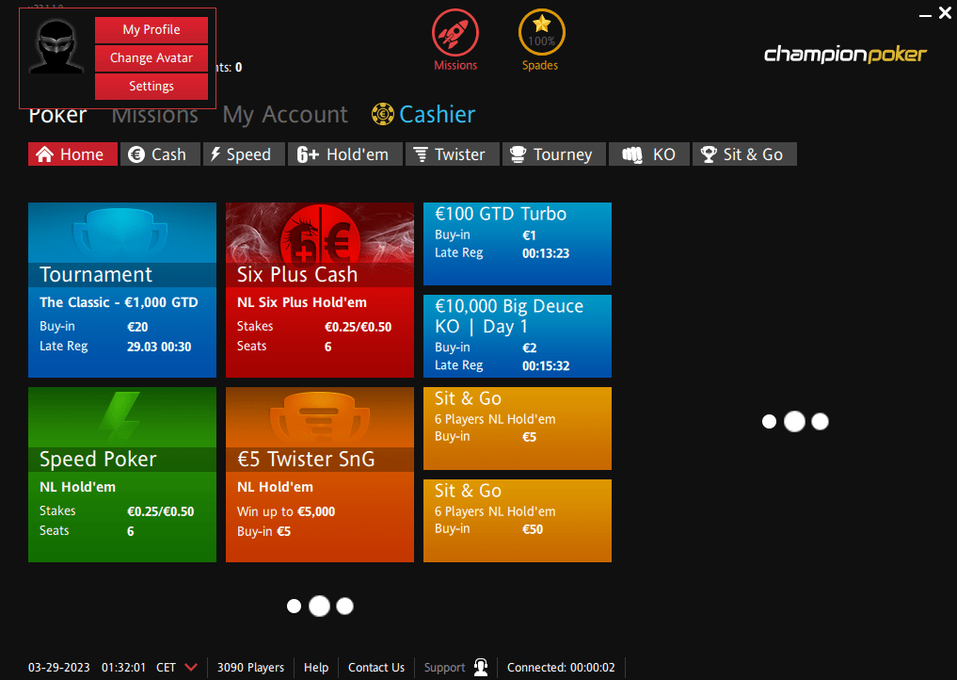
Task: Click the My Profile button
Action: 152,30
